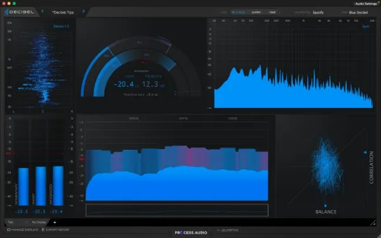Open Audio Settings
The width and height of the screenshot is (381, 238).
click(366, 4)
